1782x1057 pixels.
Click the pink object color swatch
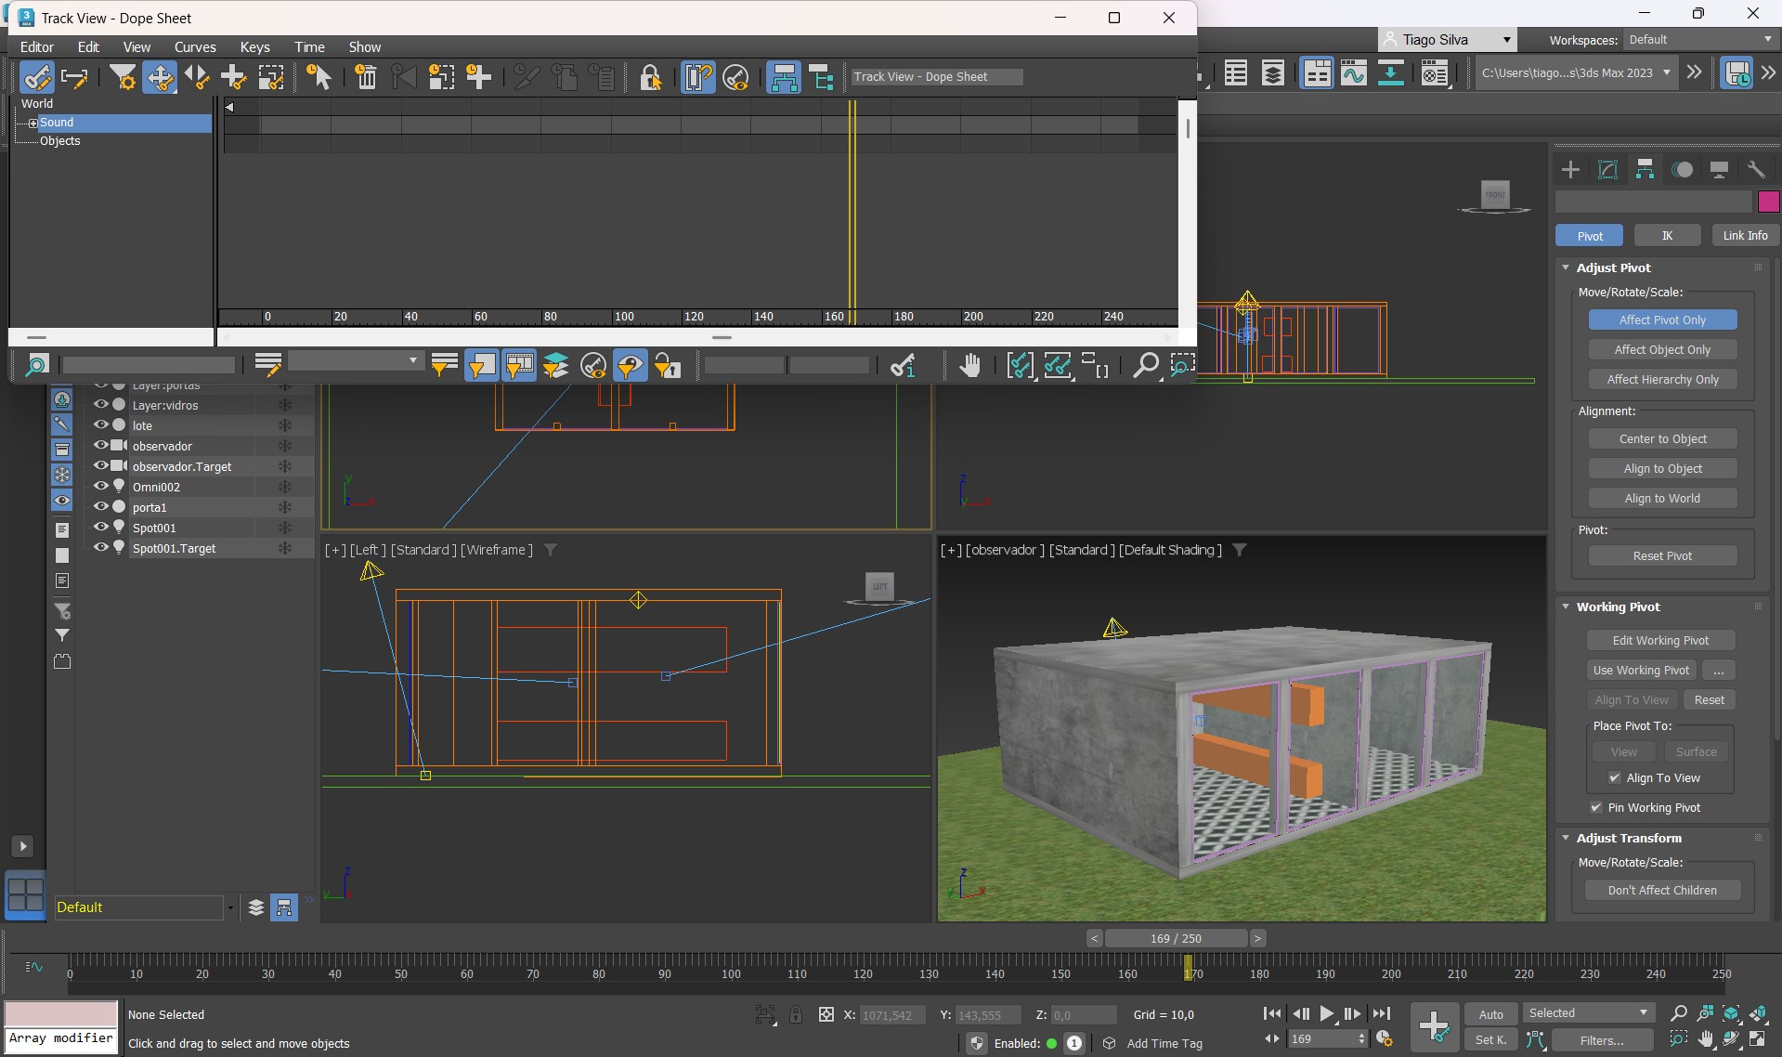pos(1768,202)
